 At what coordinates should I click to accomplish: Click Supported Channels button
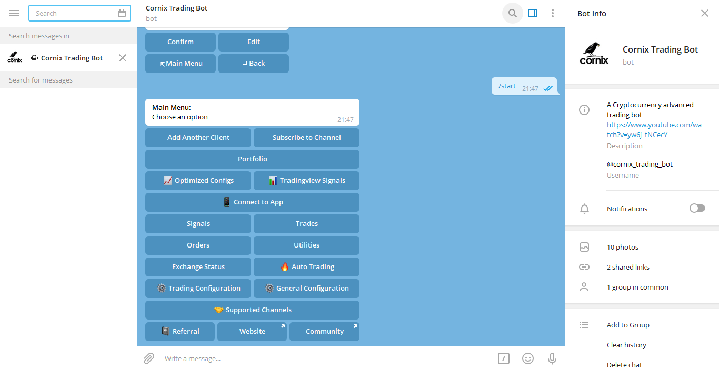coord(252,310)
